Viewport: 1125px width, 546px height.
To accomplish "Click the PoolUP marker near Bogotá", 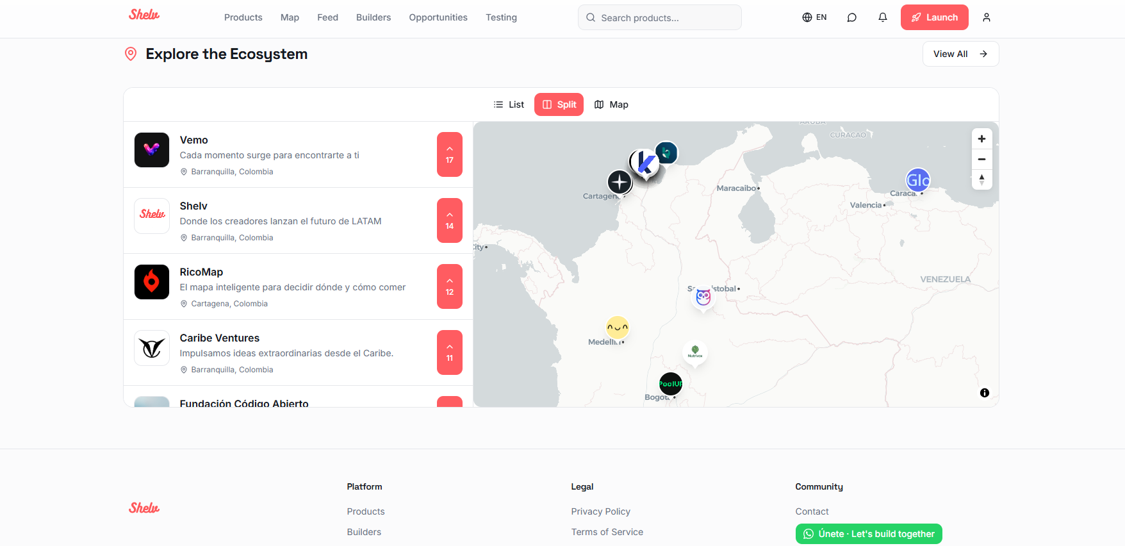I will tap(671, 384).
